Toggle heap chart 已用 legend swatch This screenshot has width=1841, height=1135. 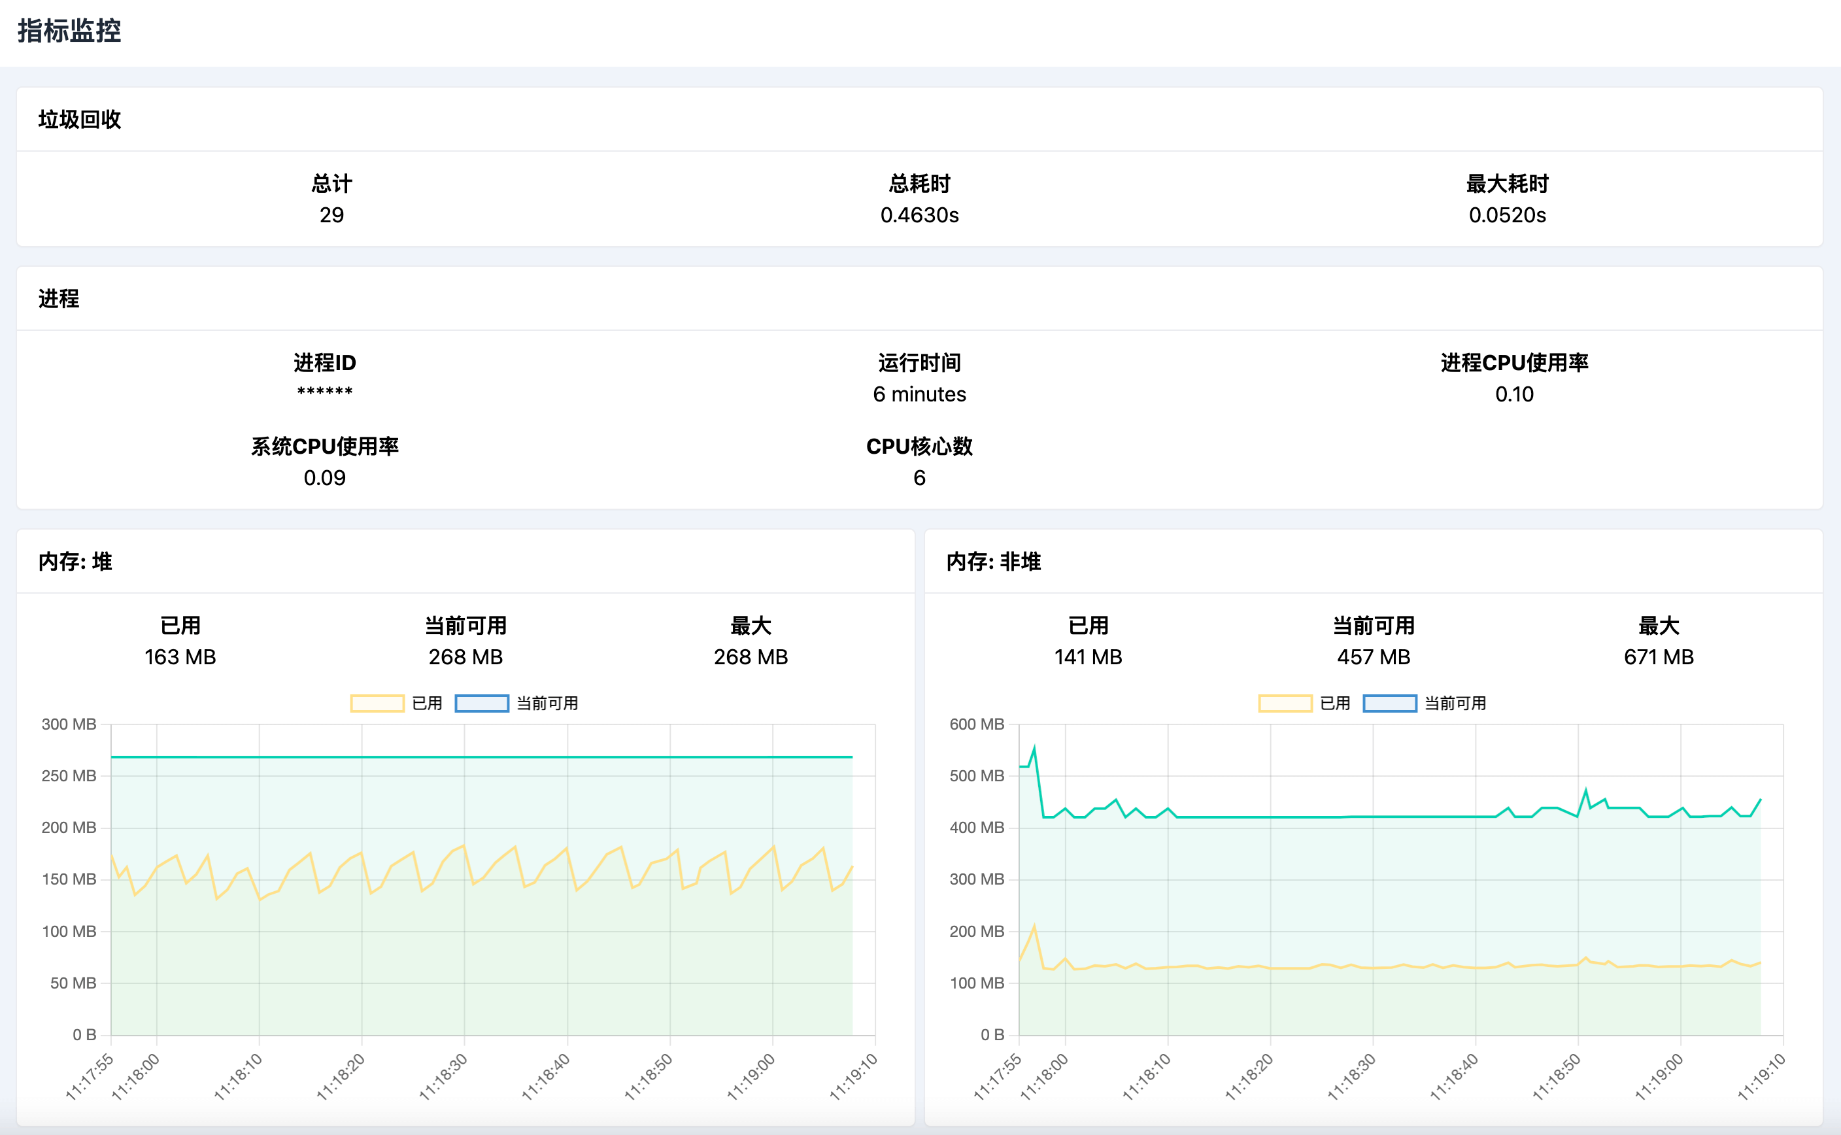[x=377, y=703]
